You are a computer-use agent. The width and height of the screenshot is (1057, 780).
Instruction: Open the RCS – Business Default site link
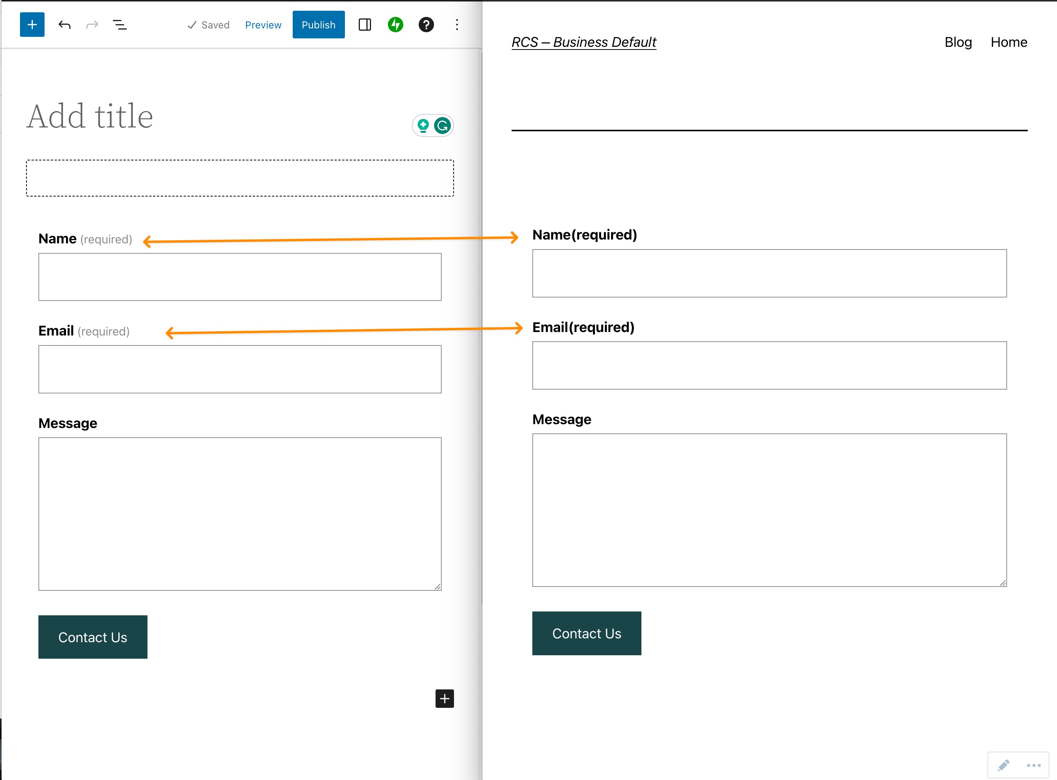[584, 42]
